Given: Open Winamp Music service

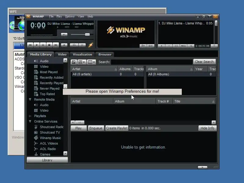Looking at the screenshot, I should pos(50,138).
